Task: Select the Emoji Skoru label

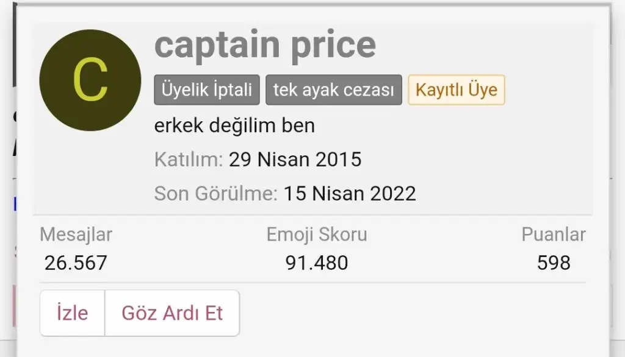Action: pyautogui.click(x=317, y=235)
